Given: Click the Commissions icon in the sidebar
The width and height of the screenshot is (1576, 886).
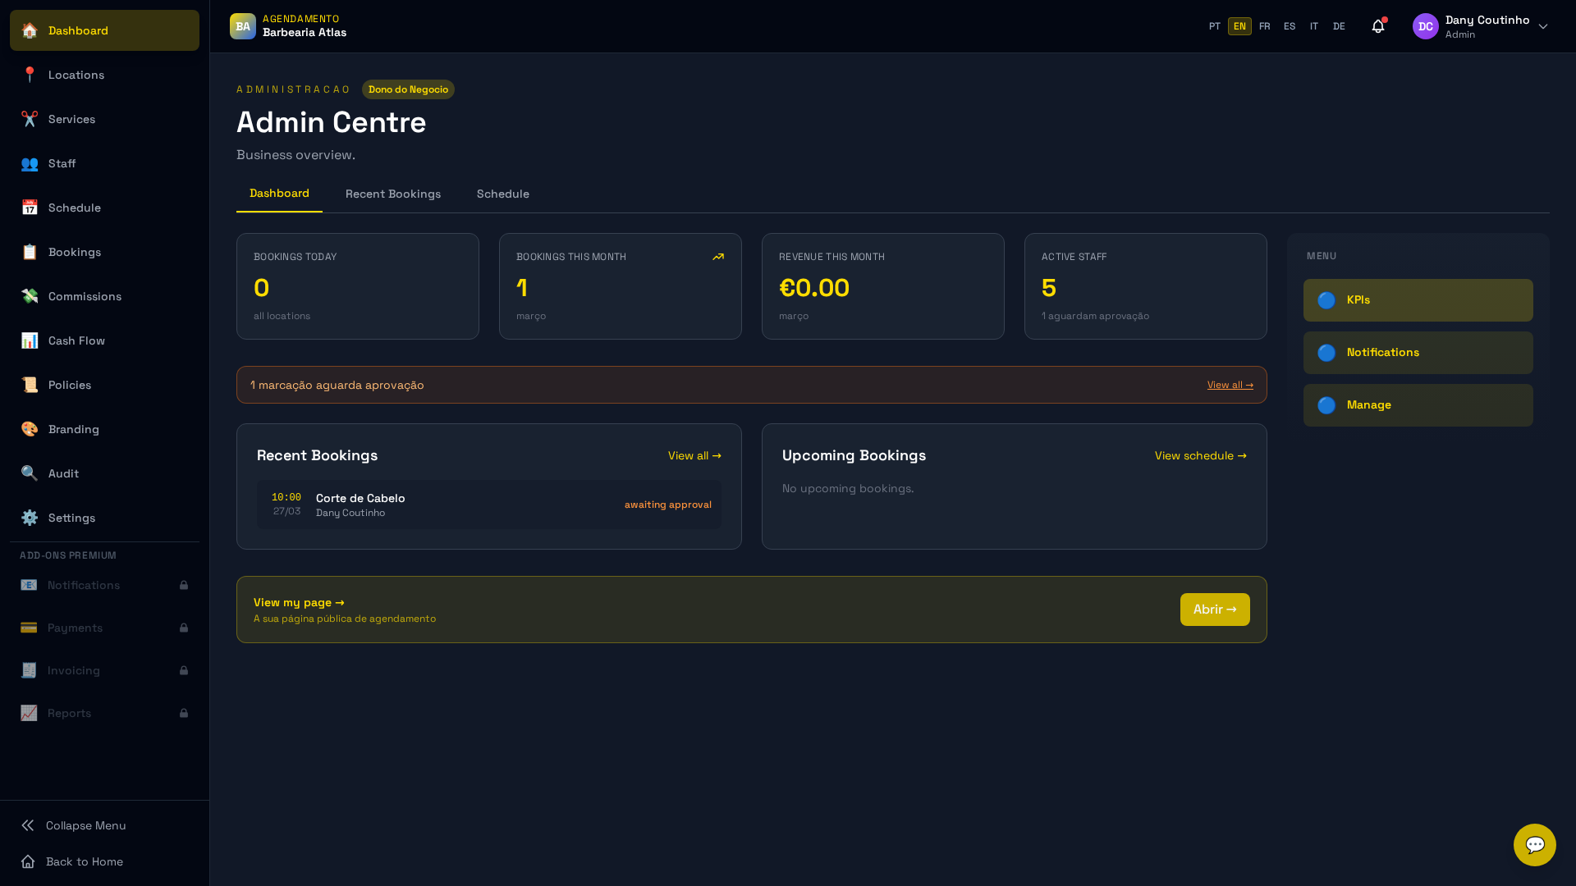Looking at the screenshot, I should tap(30, 296).
